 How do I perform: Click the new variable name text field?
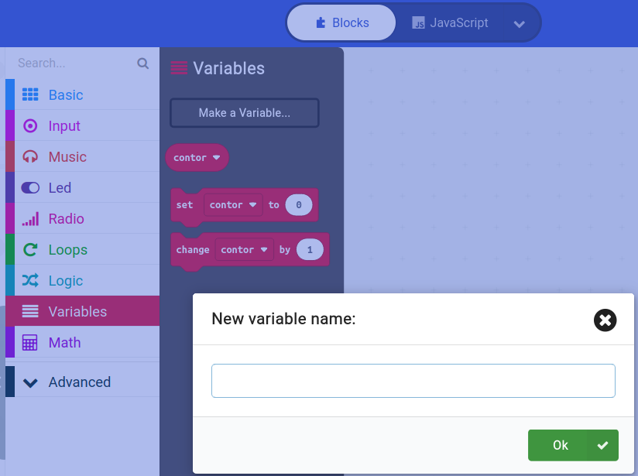click(413, 381)
